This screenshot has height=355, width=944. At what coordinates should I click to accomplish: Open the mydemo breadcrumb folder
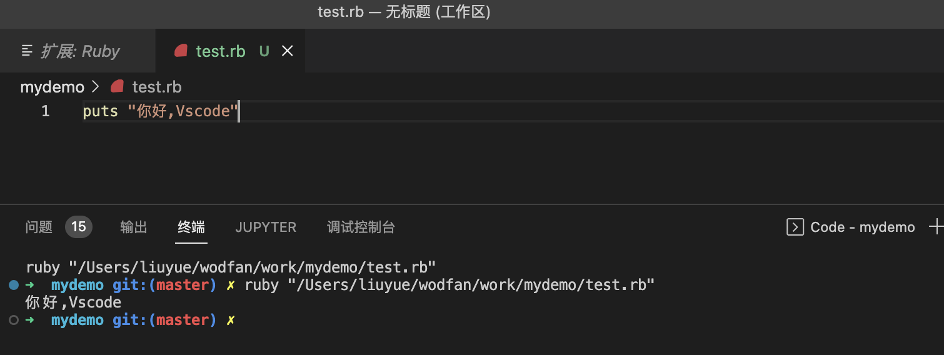(x=52, y=87)
